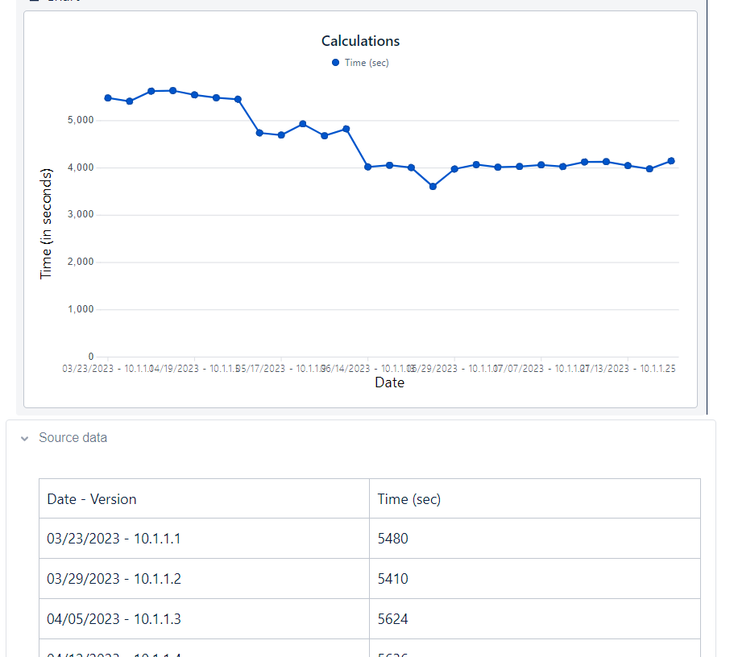Click the 2,000 y-axis label
The image size is (734, 657).
[x=81, y=262]
